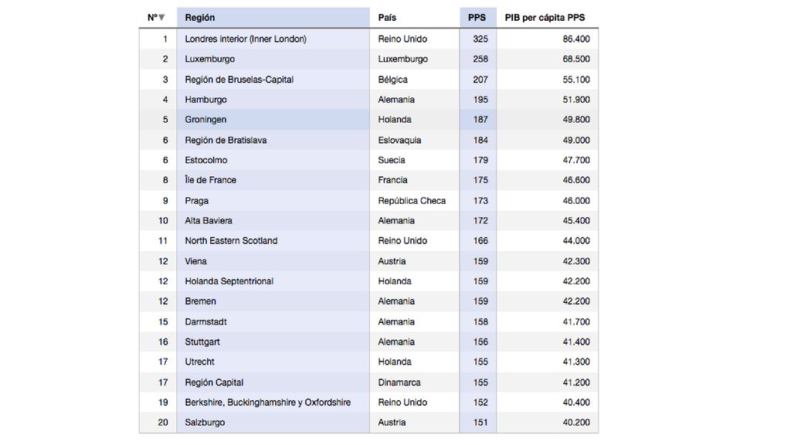Select Berkshire, Buckinghamshire y Oxfordshire row
The width and height of the screenshot is (791, 445).
368,402
